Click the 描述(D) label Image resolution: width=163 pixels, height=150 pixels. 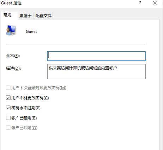[x=13, y=68]
